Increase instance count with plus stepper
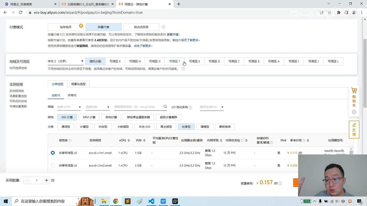367x206 pixels. pos(46,180)
